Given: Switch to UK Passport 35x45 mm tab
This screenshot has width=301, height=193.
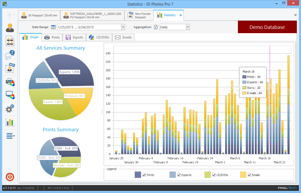Looking at the screenshot, I should 39,15.
